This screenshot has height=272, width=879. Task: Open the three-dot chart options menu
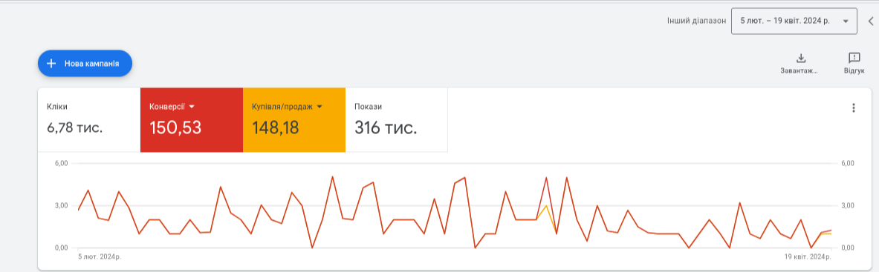pos(853,108)
